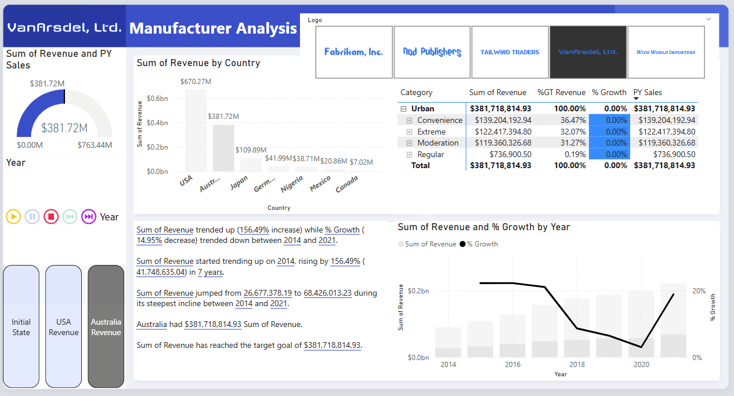The height and width of the screenshot is (396, 734).
Task: Sort by Sum of Revenue column header
Action: (498, 92)
